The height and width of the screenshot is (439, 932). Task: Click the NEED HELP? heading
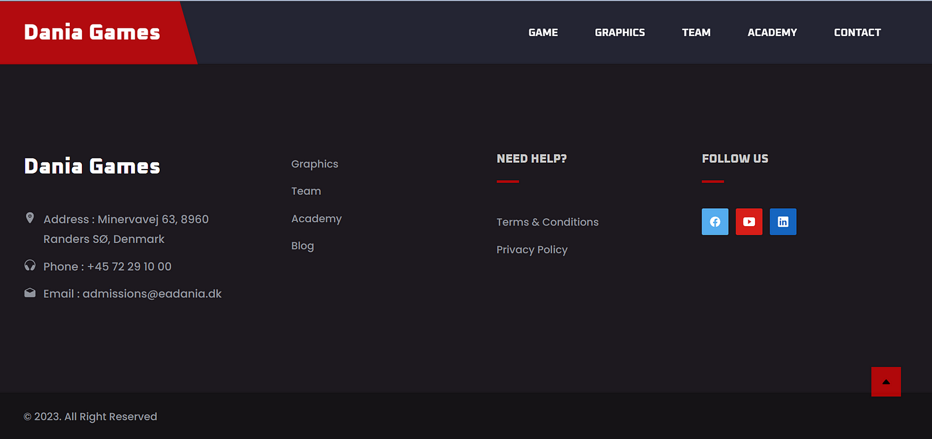tap(532, 158)
